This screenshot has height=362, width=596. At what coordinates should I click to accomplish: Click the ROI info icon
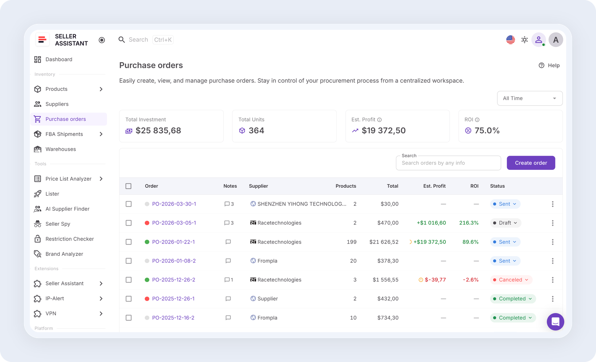(x=477, y=120)
